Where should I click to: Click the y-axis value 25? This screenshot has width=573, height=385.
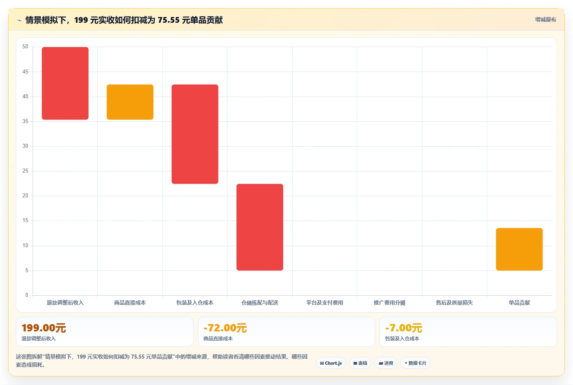pos(25,171)
